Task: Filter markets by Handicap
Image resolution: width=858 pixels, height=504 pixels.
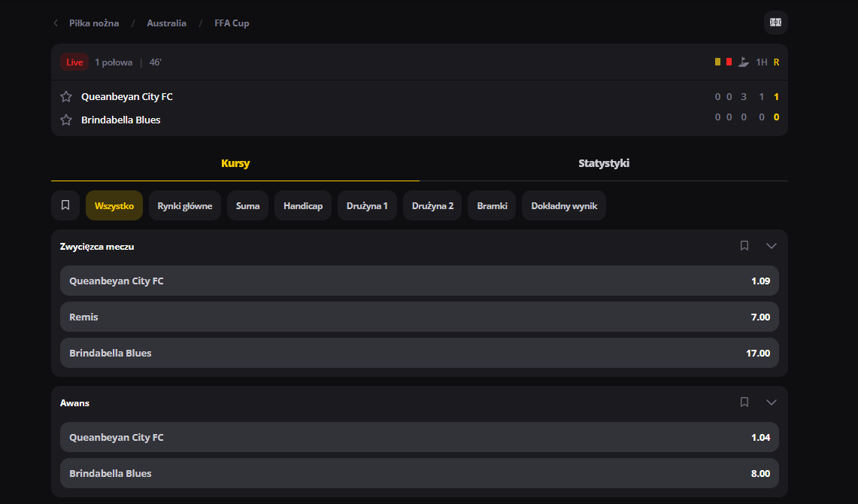Action: [303, 205]
